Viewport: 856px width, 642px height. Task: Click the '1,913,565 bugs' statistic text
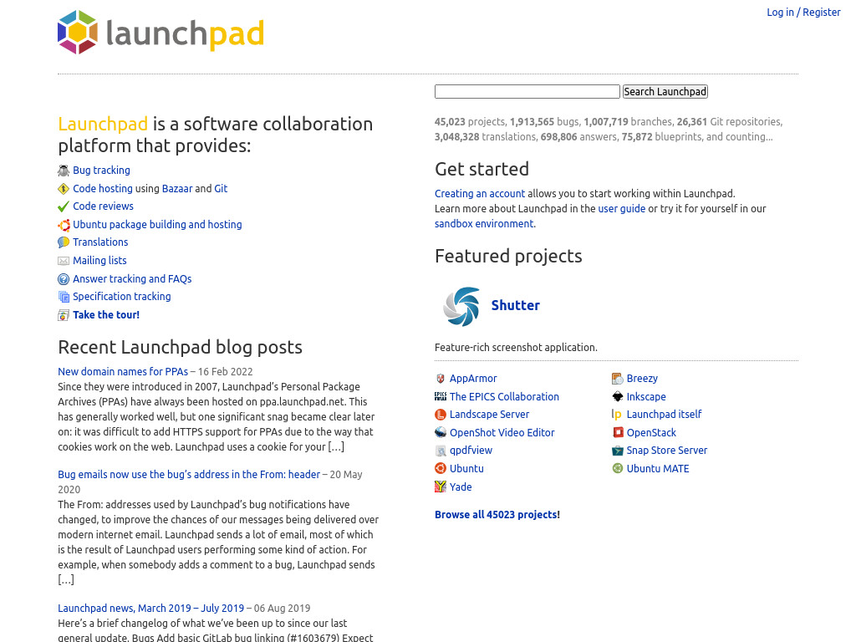(x=544, y=122)
